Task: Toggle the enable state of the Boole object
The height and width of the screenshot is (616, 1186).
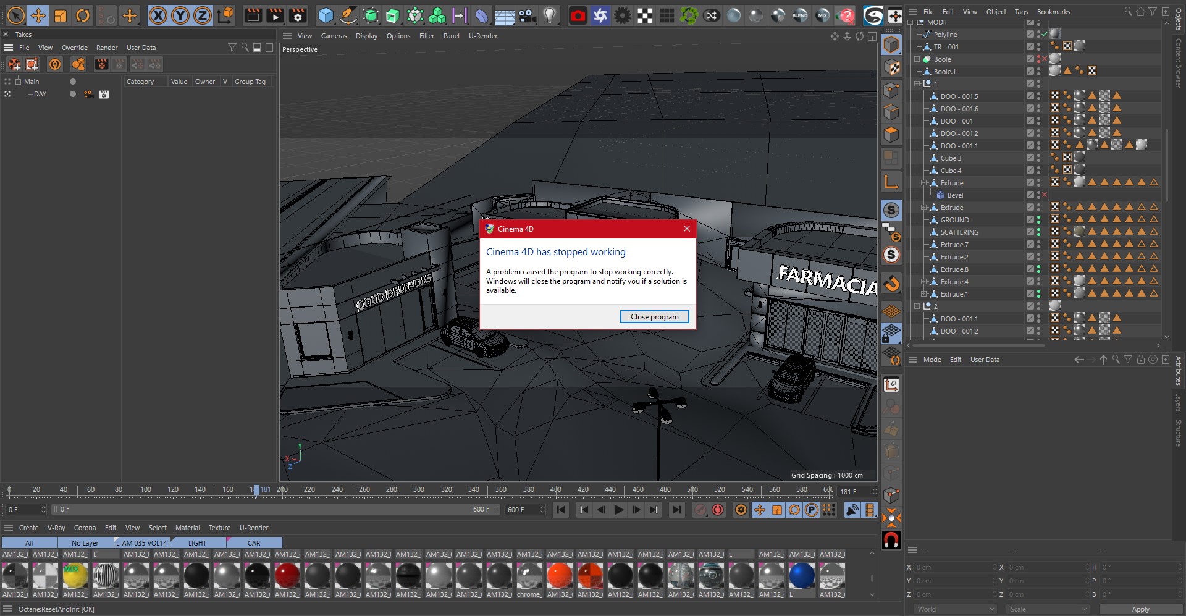Action: (1045, 59)
